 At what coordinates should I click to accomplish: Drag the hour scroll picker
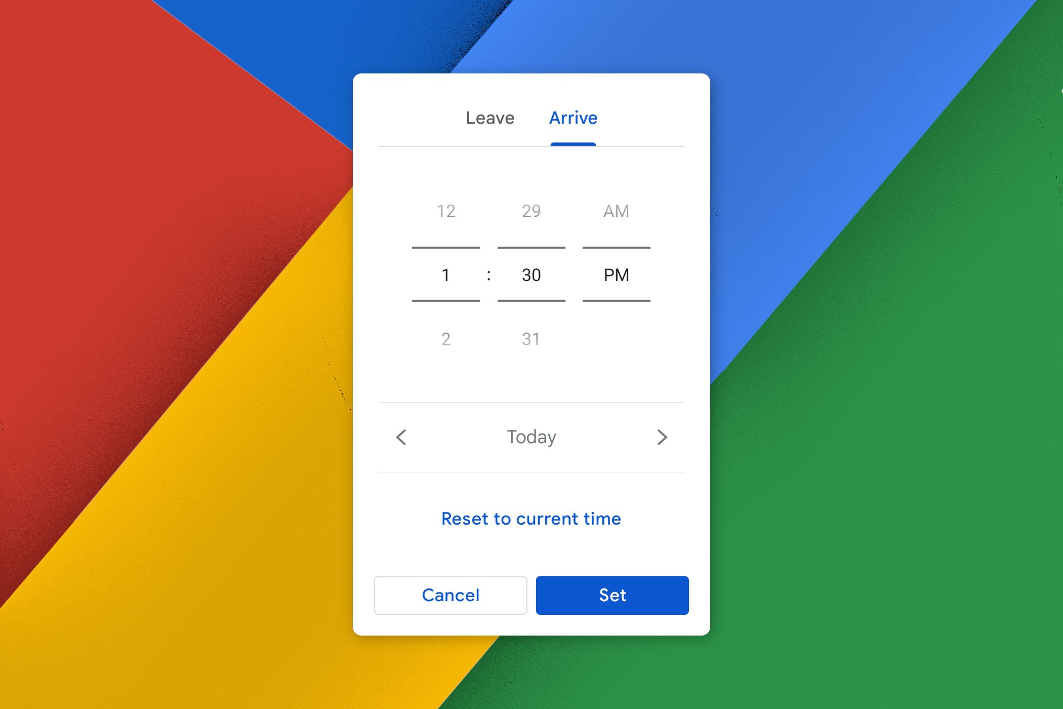point(444,274)
